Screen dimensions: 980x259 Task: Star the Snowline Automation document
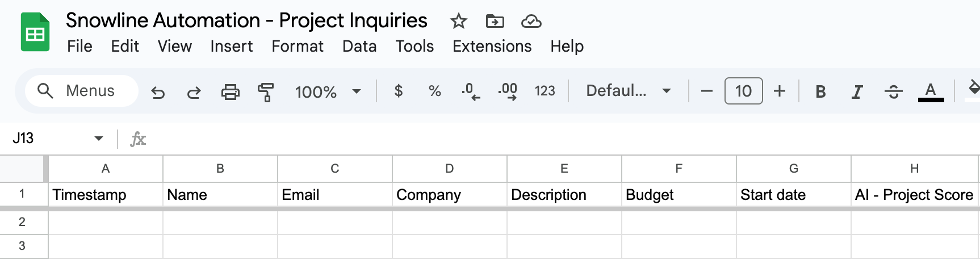point(458,22)
